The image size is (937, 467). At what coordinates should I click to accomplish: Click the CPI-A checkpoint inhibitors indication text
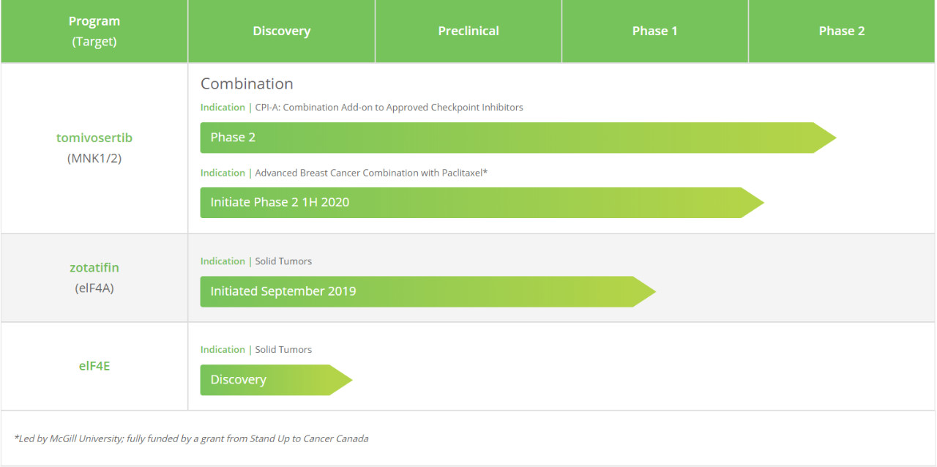tap(389, 107)
